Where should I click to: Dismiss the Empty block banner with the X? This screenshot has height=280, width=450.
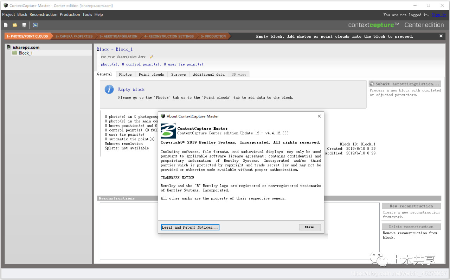coord(441,36)
